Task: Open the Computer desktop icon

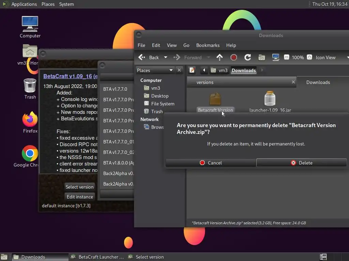Action: tap(30, 27)
